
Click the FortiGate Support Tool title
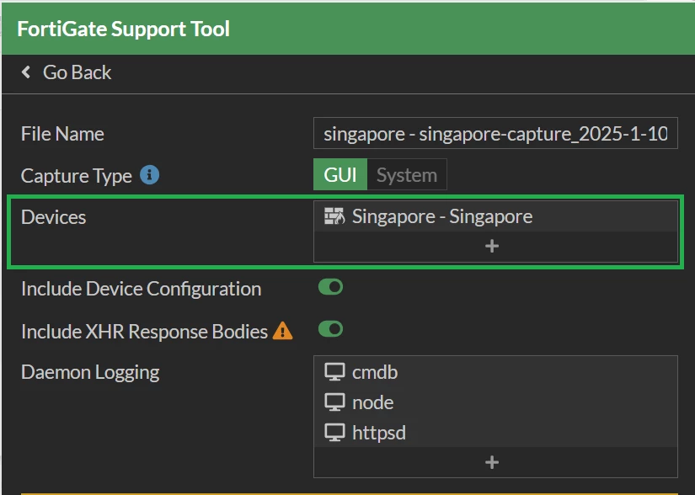(x=123, y=29)
